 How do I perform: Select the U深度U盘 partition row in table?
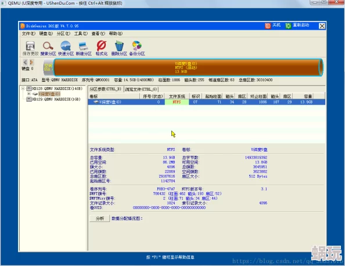coord(207,102)
